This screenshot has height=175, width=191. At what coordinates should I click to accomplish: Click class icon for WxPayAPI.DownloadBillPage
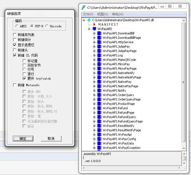(99, 38)
